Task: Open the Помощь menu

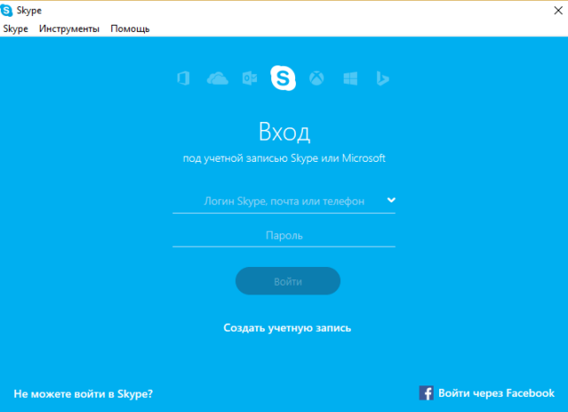Action: (x=130, y=28)
